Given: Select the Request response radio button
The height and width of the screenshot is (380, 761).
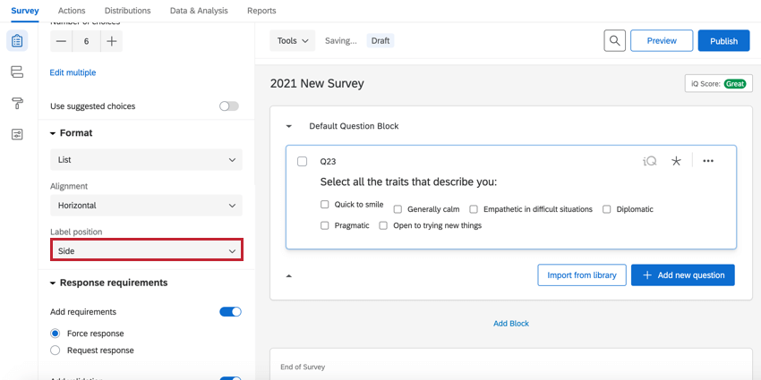Looking at the screenshot, I should [x=56, y=350].
